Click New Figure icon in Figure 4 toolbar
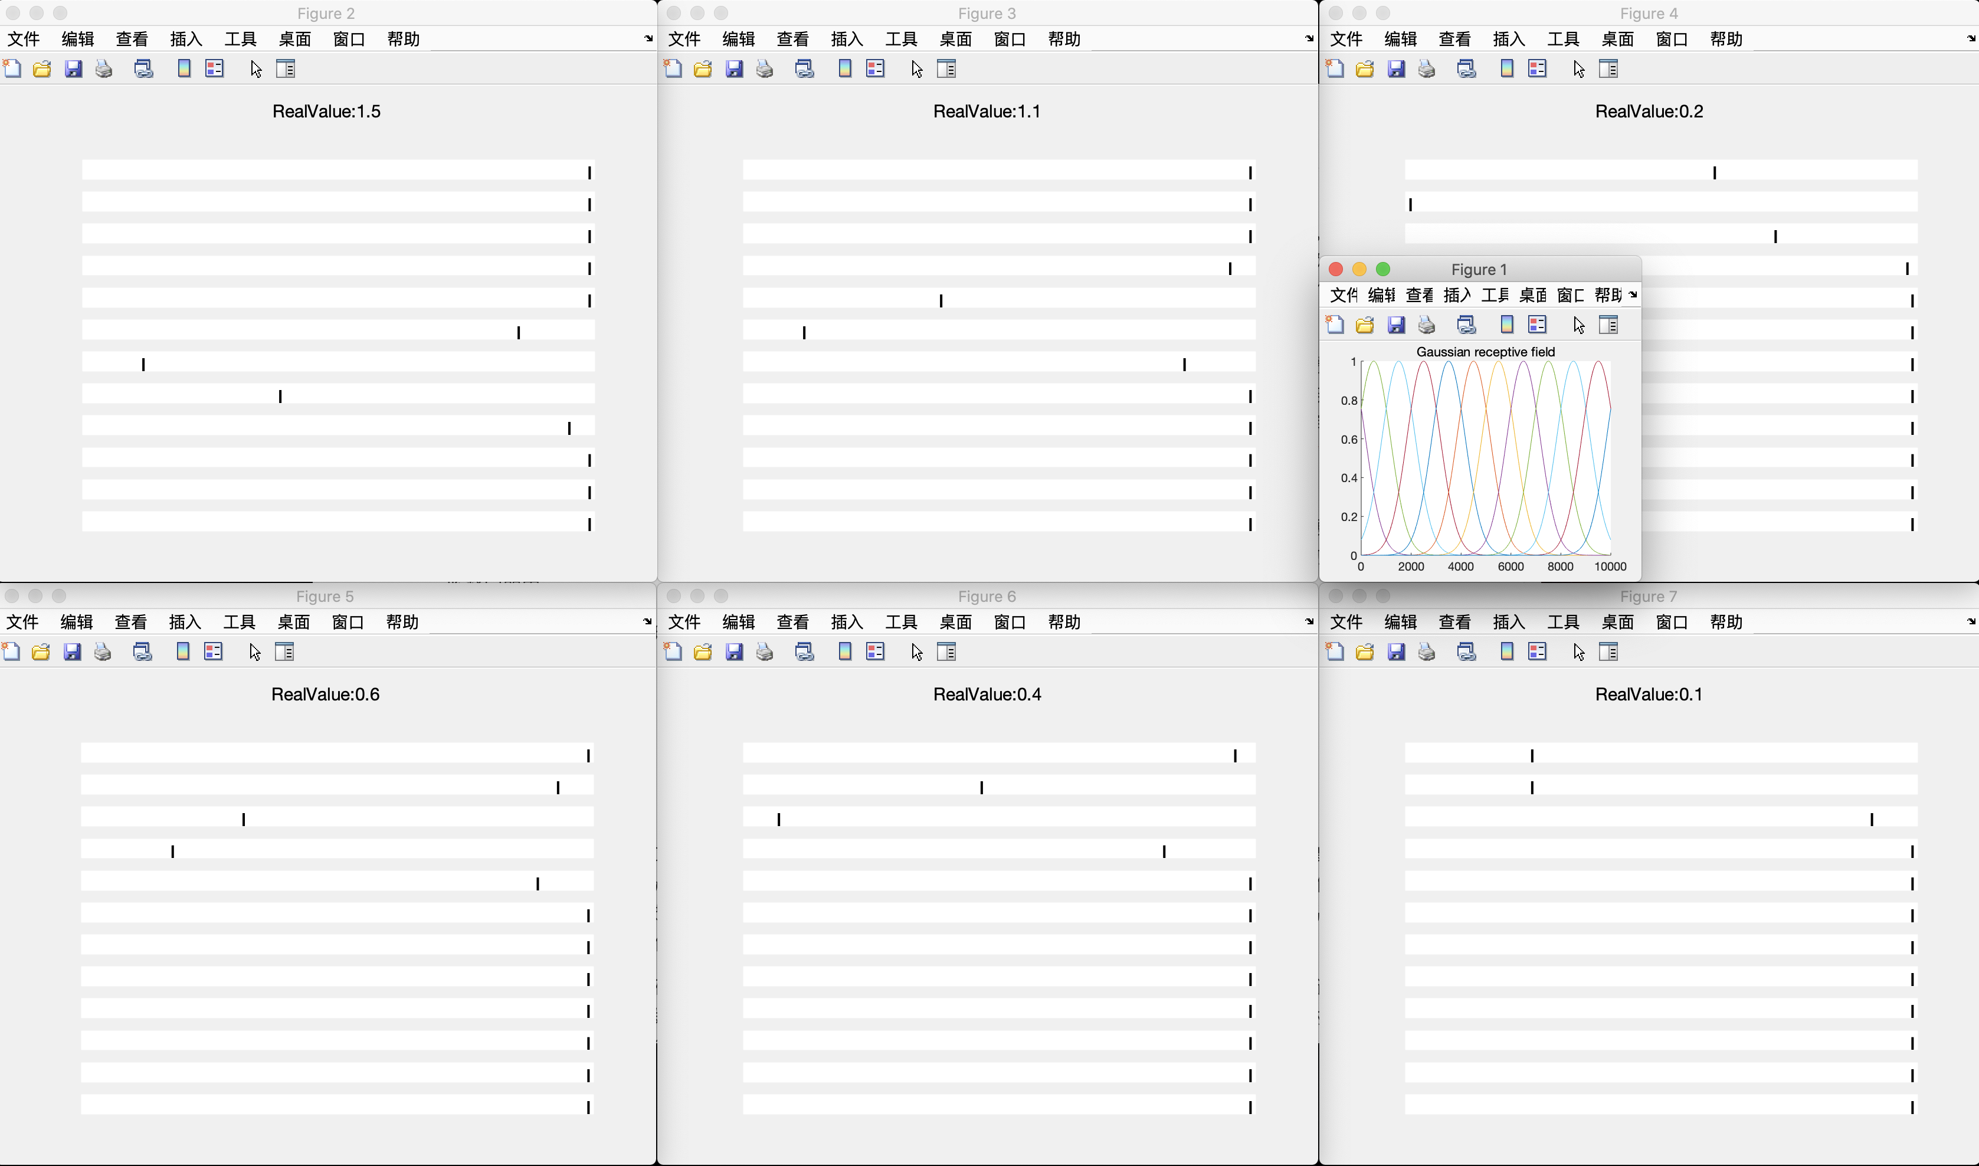The height and width of the screenshot is (1166, 1979). [x=1335, y=69]
